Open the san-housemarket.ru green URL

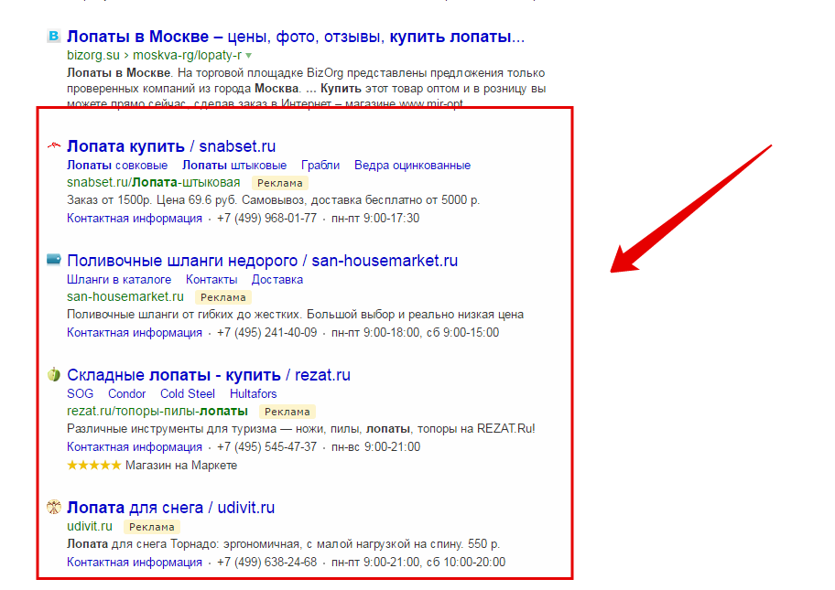click(125, 296)
